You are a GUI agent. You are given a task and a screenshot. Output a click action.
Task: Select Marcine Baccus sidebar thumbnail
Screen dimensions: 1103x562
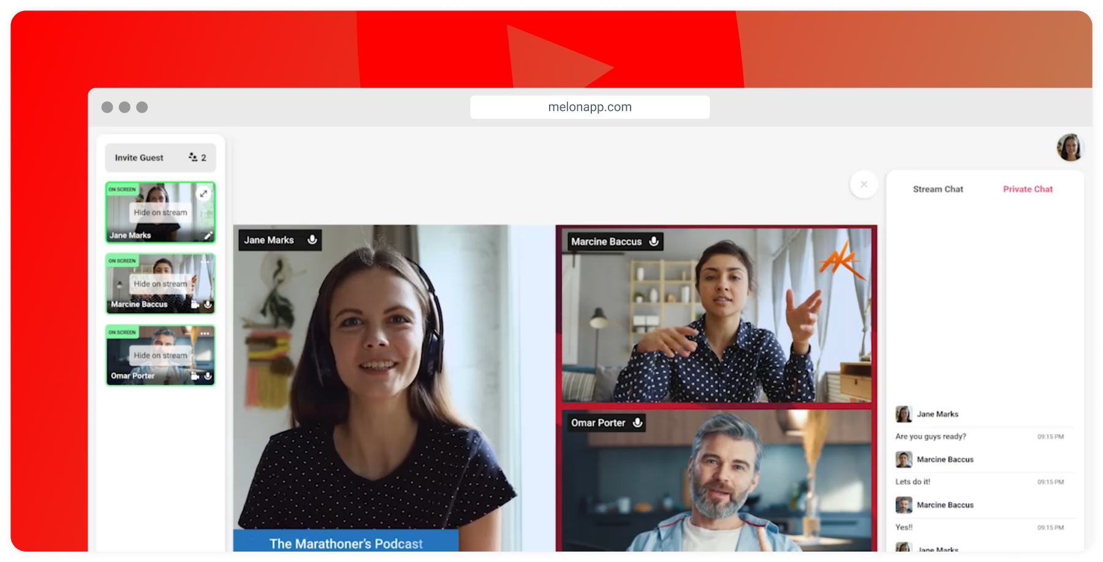[x=161, y=284]
